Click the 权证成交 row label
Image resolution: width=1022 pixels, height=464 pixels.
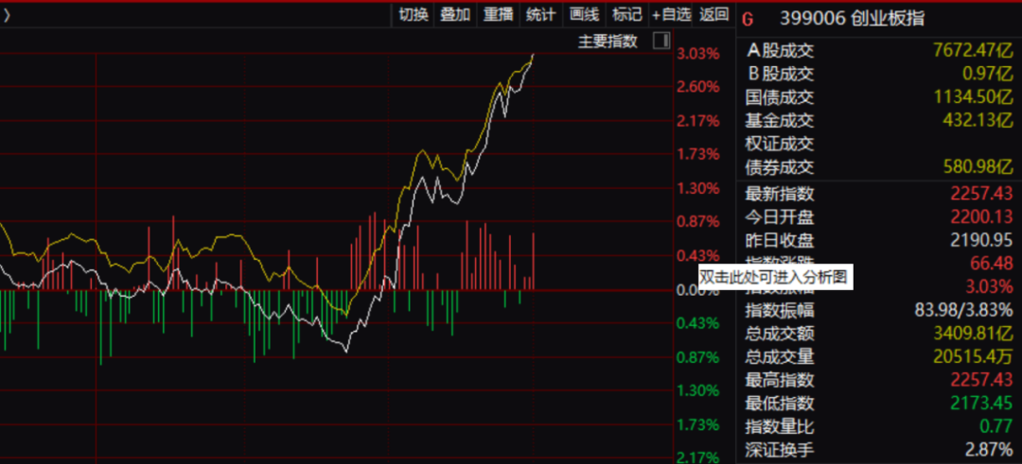click(x=780, y=144)
